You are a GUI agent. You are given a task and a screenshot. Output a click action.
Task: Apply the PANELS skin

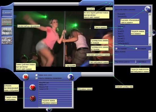coord(7,31)
